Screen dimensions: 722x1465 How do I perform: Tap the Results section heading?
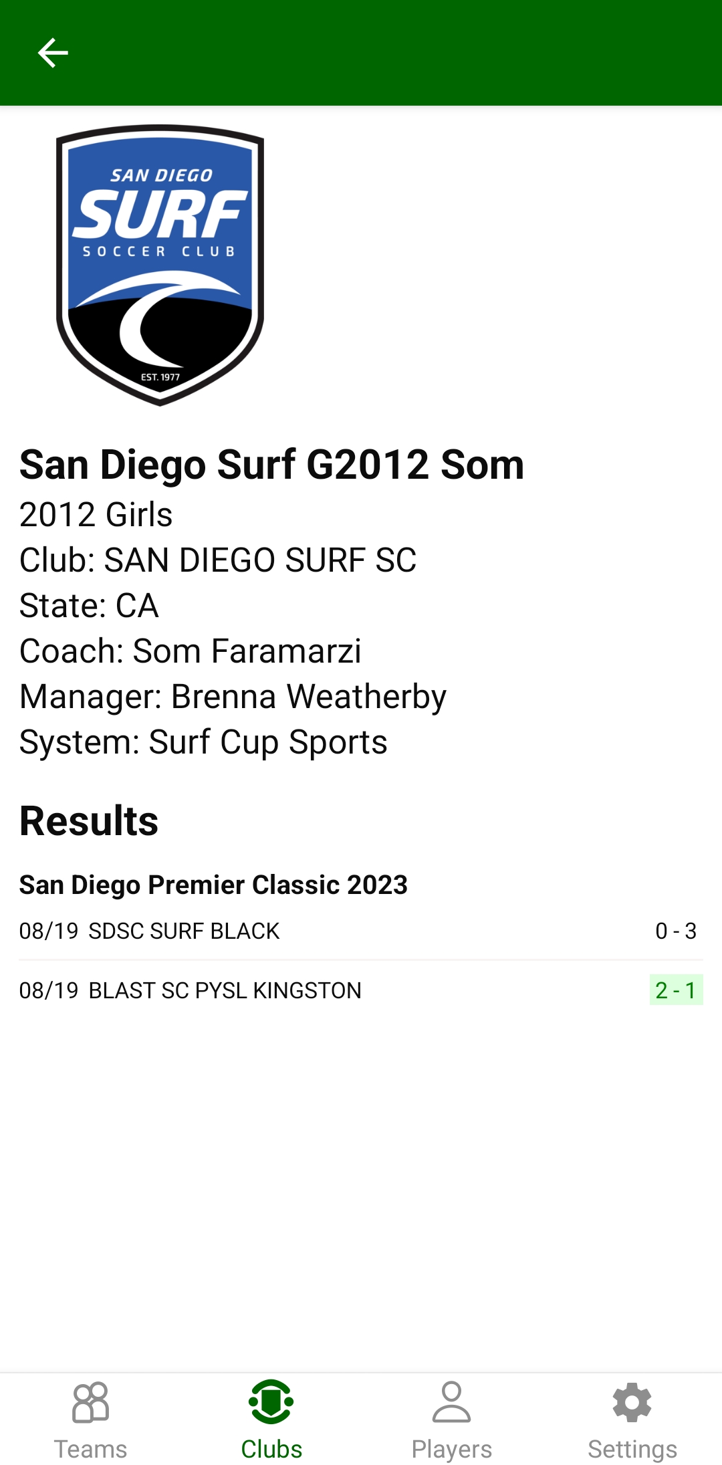[x=89, y=820]
